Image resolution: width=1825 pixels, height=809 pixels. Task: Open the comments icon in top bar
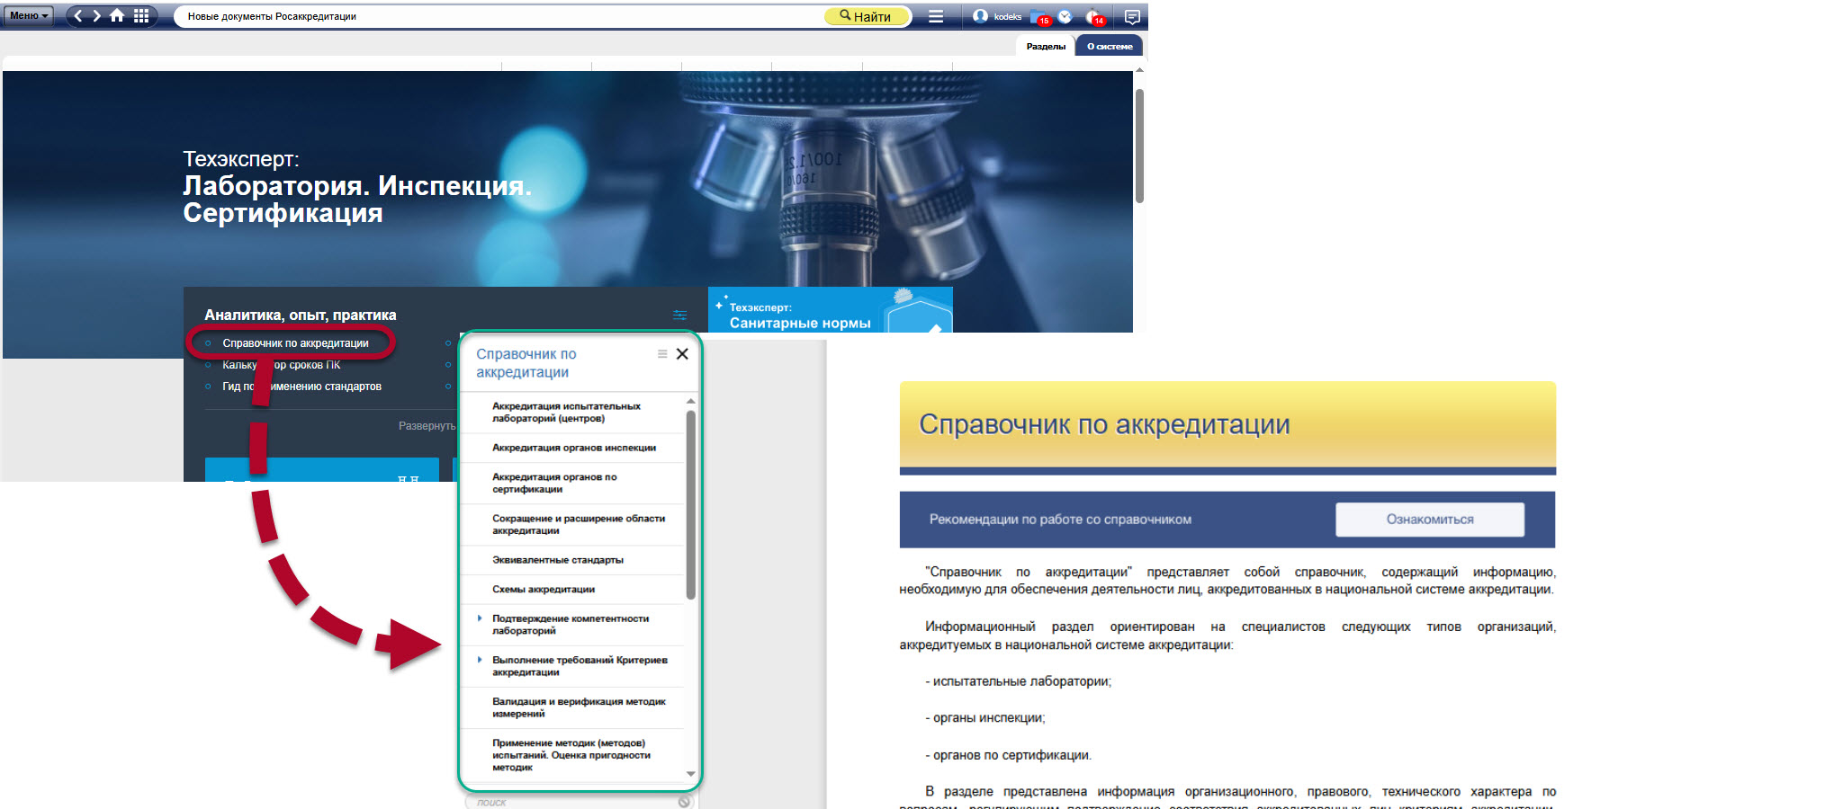click(x=1132, y=16)
